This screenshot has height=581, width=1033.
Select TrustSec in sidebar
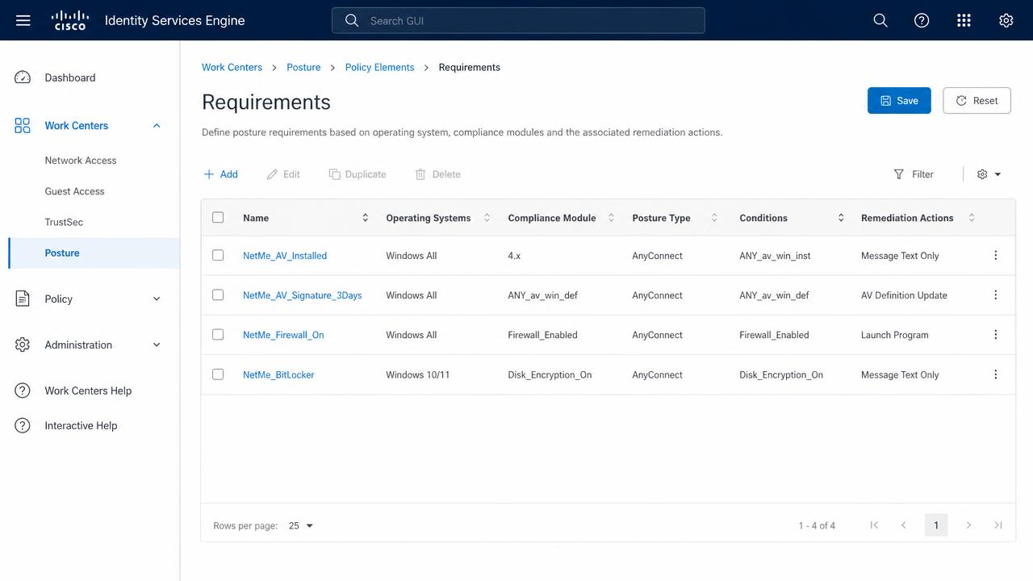64,222
